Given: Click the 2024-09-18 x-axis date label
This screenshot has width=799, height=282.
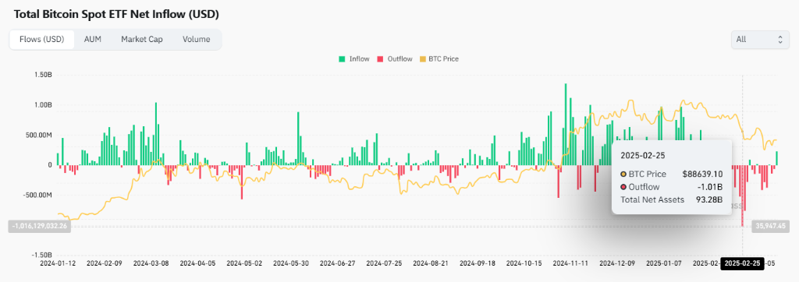Looking at the screenshot, I should tap(477, 263).
